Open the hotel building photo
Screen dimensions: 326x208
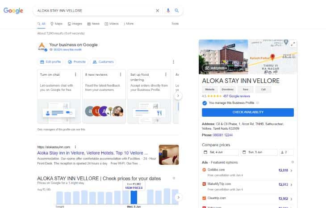coord(223,57)
